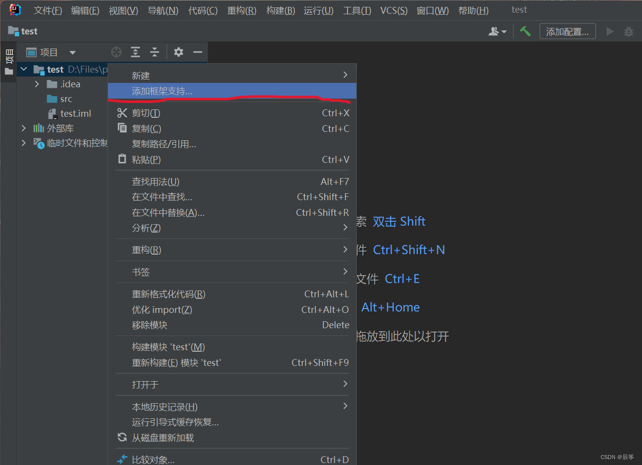Viewport: 642px width, 465px height.
Task: Choose 移除模块 menu item
Action: pyautogui.click(x=232, y=325)
